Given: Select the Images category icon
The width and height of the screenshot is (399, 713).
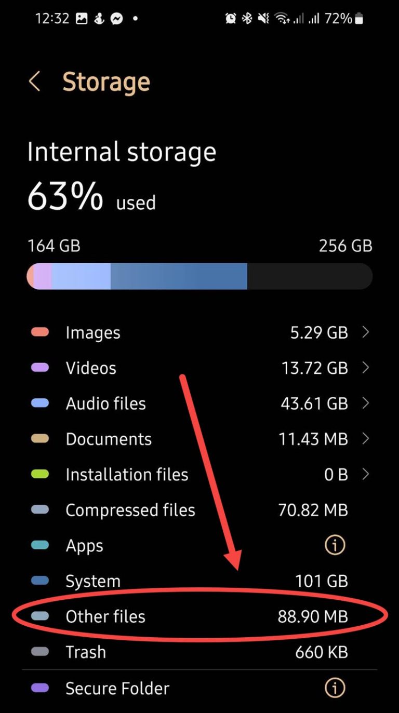Looking at the screenshot, I should coord(40,332).
